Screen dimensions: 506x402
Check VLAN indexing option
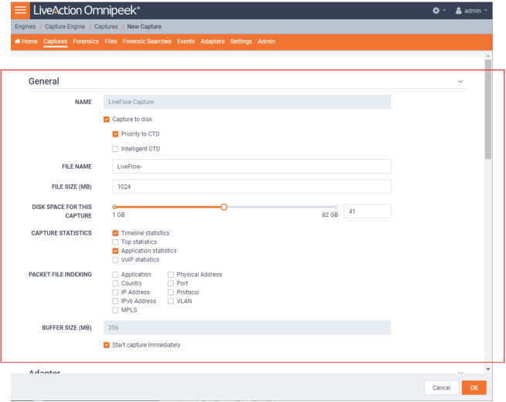click(x=171, y=301)
